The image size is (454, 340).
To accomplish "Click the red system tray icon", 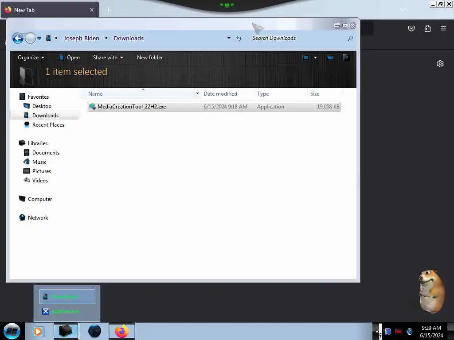I will [399, 331].
